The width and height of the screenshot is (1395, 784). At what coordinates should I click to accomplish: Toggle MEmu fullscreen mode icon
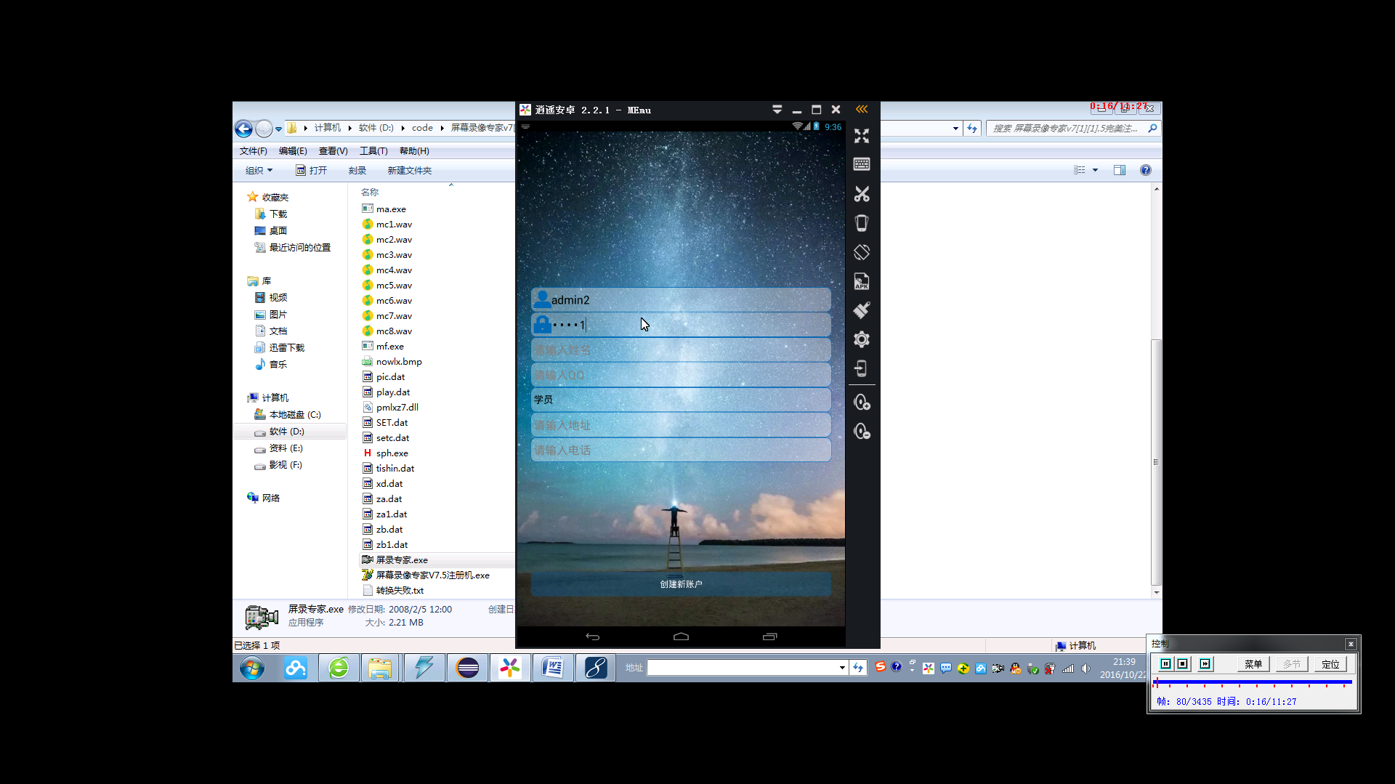coord(862,136)
